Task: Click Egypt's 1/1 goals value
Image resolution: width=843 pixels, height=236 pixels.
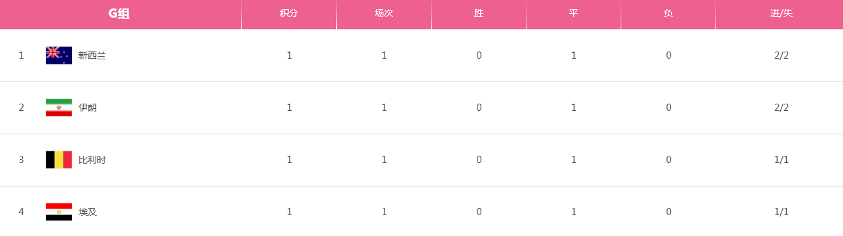Action: click(781, 212)
